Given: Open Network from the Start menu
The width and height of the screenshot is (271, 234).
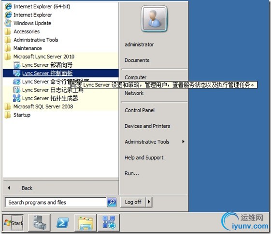Looking at the screenshot, I should point(134,93).
